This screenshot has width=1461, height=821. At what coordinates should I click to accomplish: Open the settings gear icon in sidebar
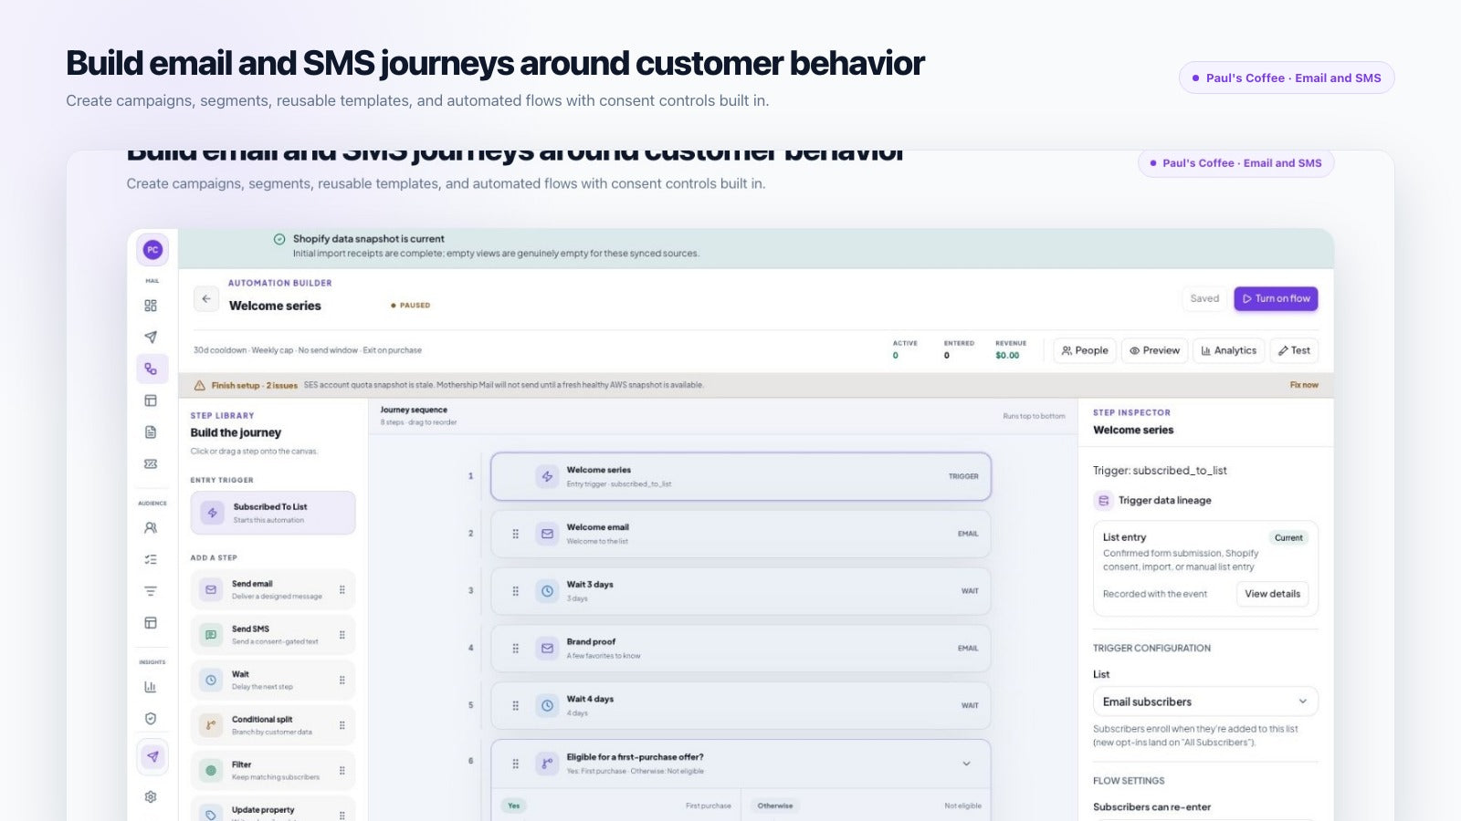[151, 796]
